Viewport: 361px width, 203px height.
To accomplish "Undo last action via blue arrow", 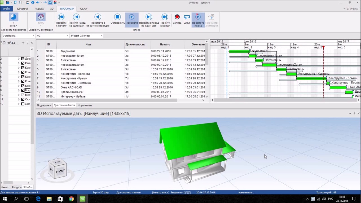I will 38,3.
